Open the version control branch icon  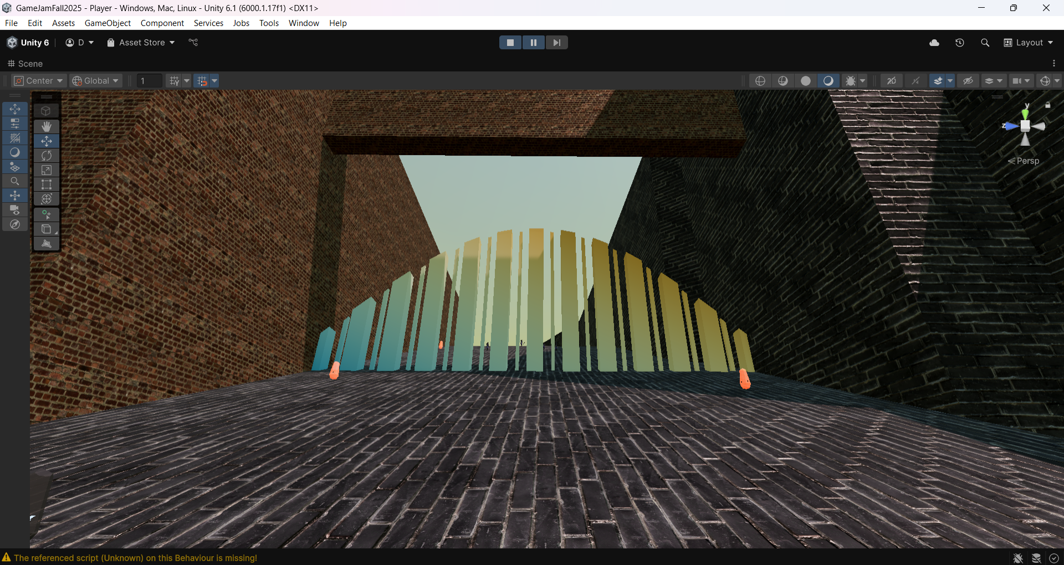[x=193, y=43]
